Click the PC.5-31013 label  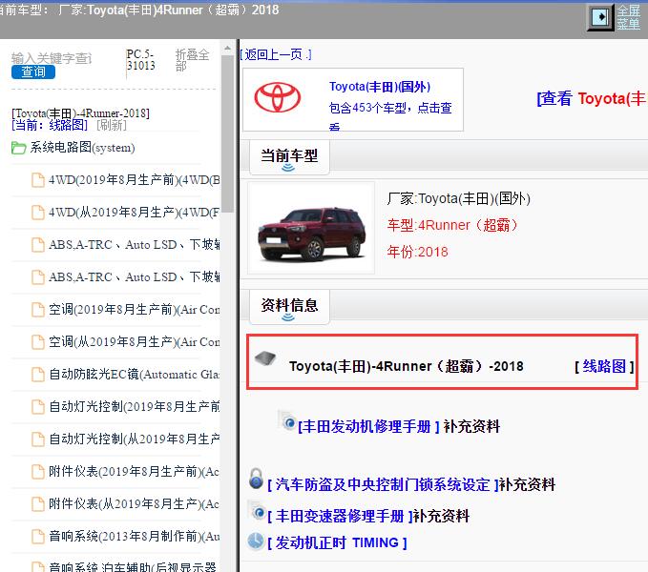141,60
